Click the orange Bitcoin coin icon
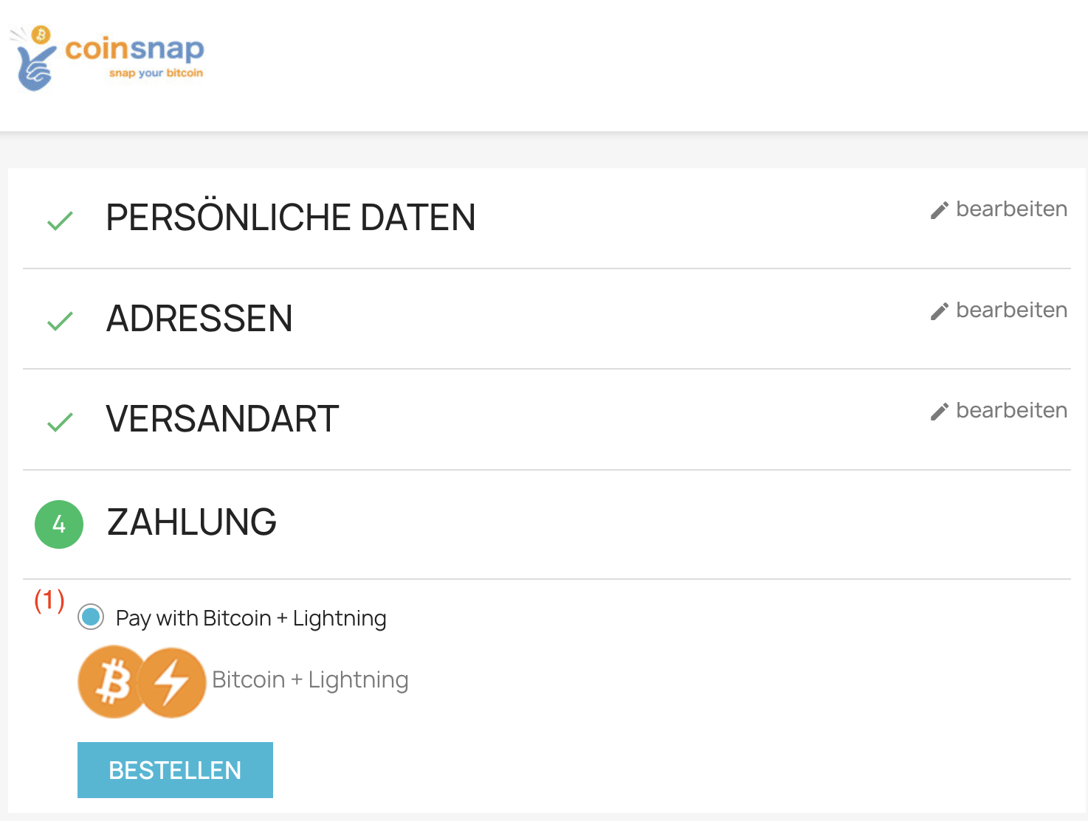The image size is (1088, 821). [111, 682]
